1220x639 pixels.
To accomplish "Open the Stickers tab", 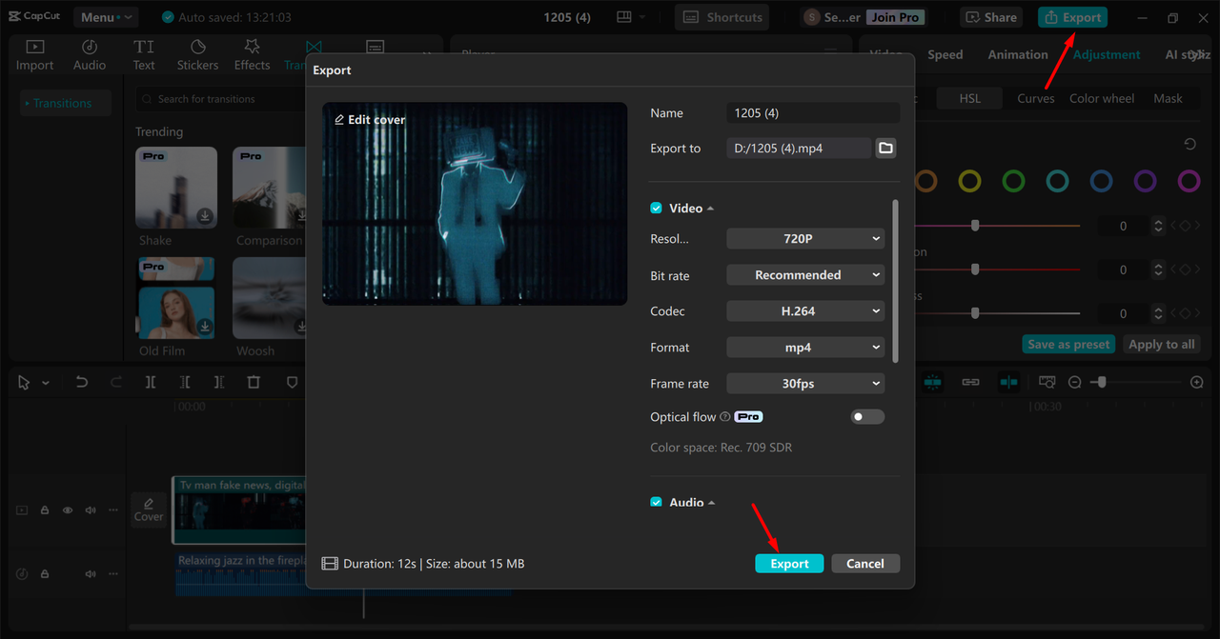I will 197,55.
